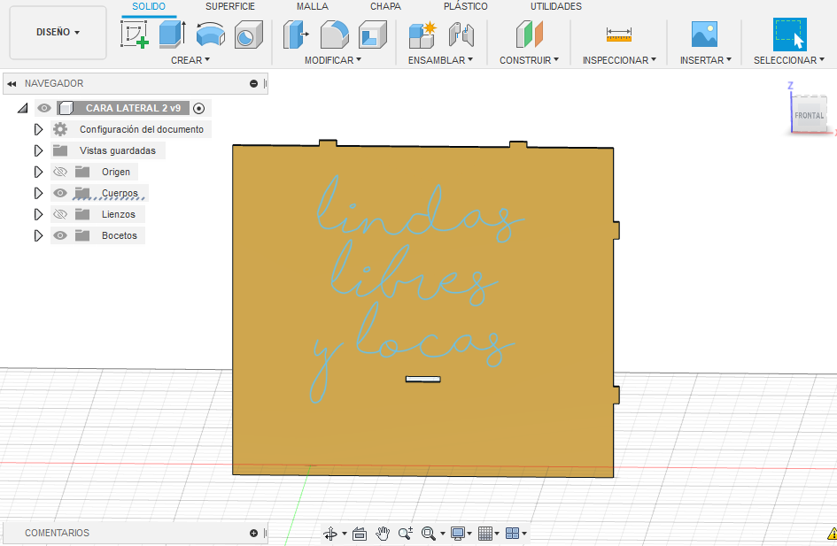Viewport: 837px width, 546px height.
Task: Click the Zoom Window magnifier icon
Action: pos(428,534)
